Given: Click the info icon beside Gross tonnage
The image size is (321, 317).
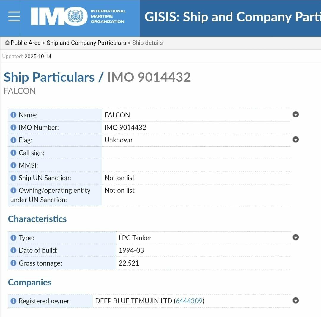Looking at the screenshot, I should pos(13,263).
